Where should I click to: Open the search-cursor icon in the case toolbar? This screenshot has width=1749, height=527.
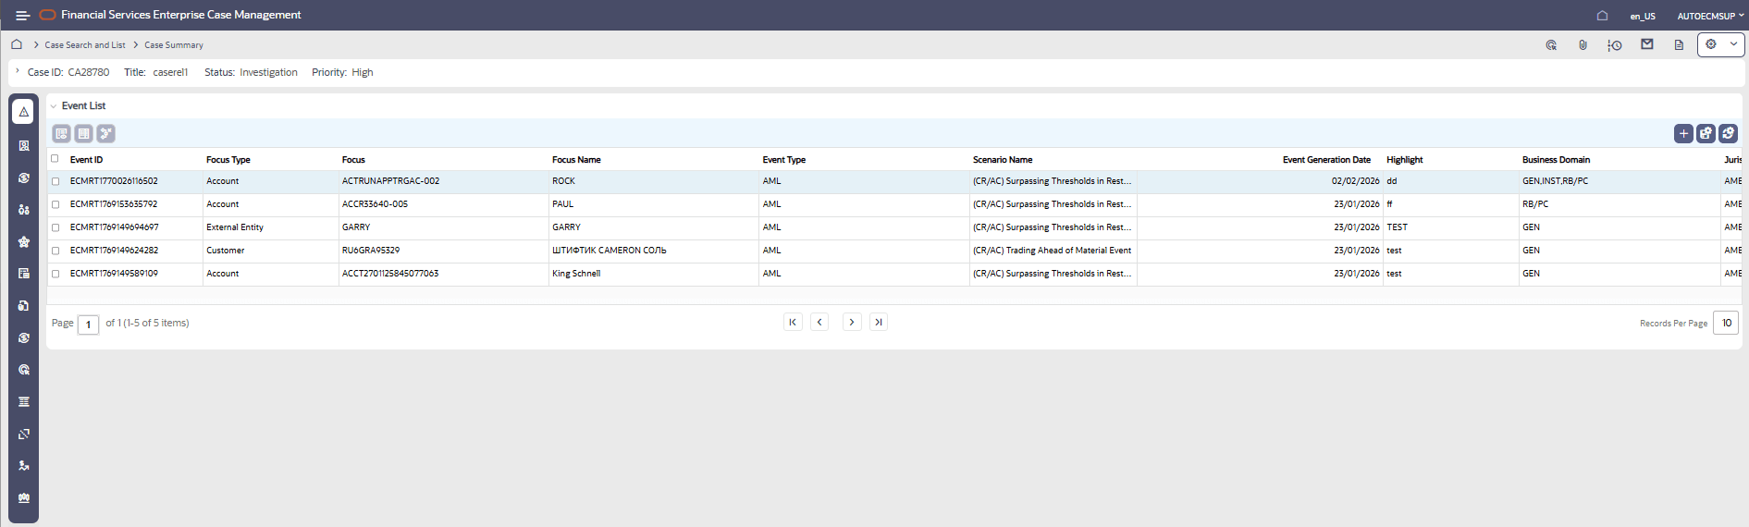1551,44
